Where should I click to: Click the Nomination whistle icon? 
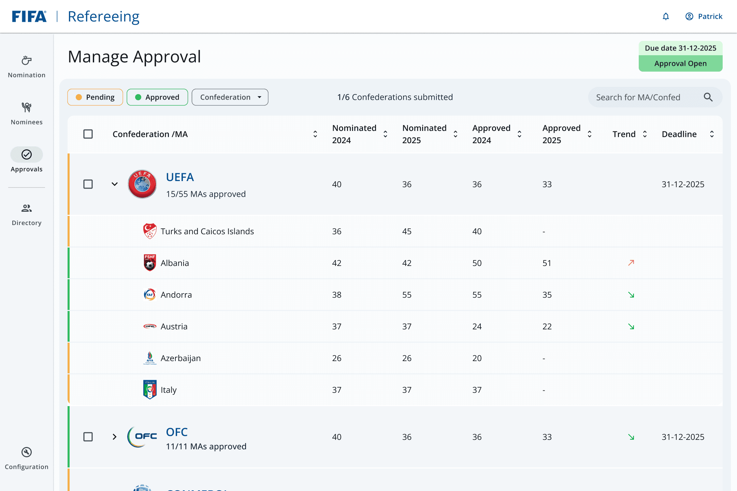click(27, 61)
